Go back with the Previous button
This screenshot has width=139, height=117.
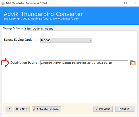(x=103, y=109)
